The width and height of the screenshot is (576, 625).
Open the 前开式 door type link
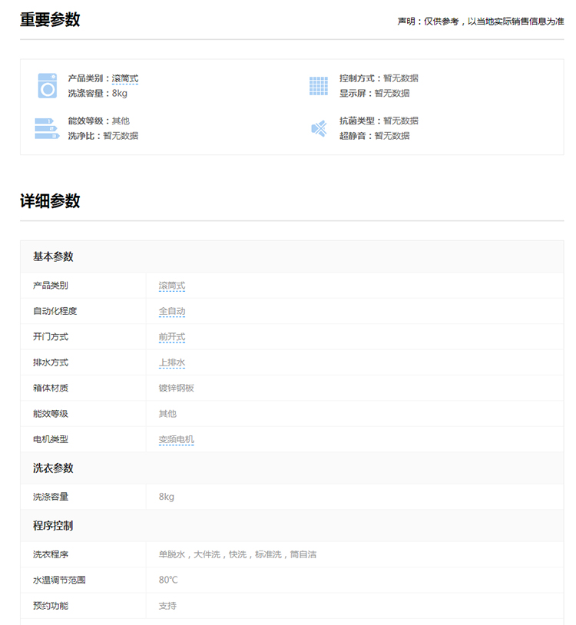pos(172,337)
